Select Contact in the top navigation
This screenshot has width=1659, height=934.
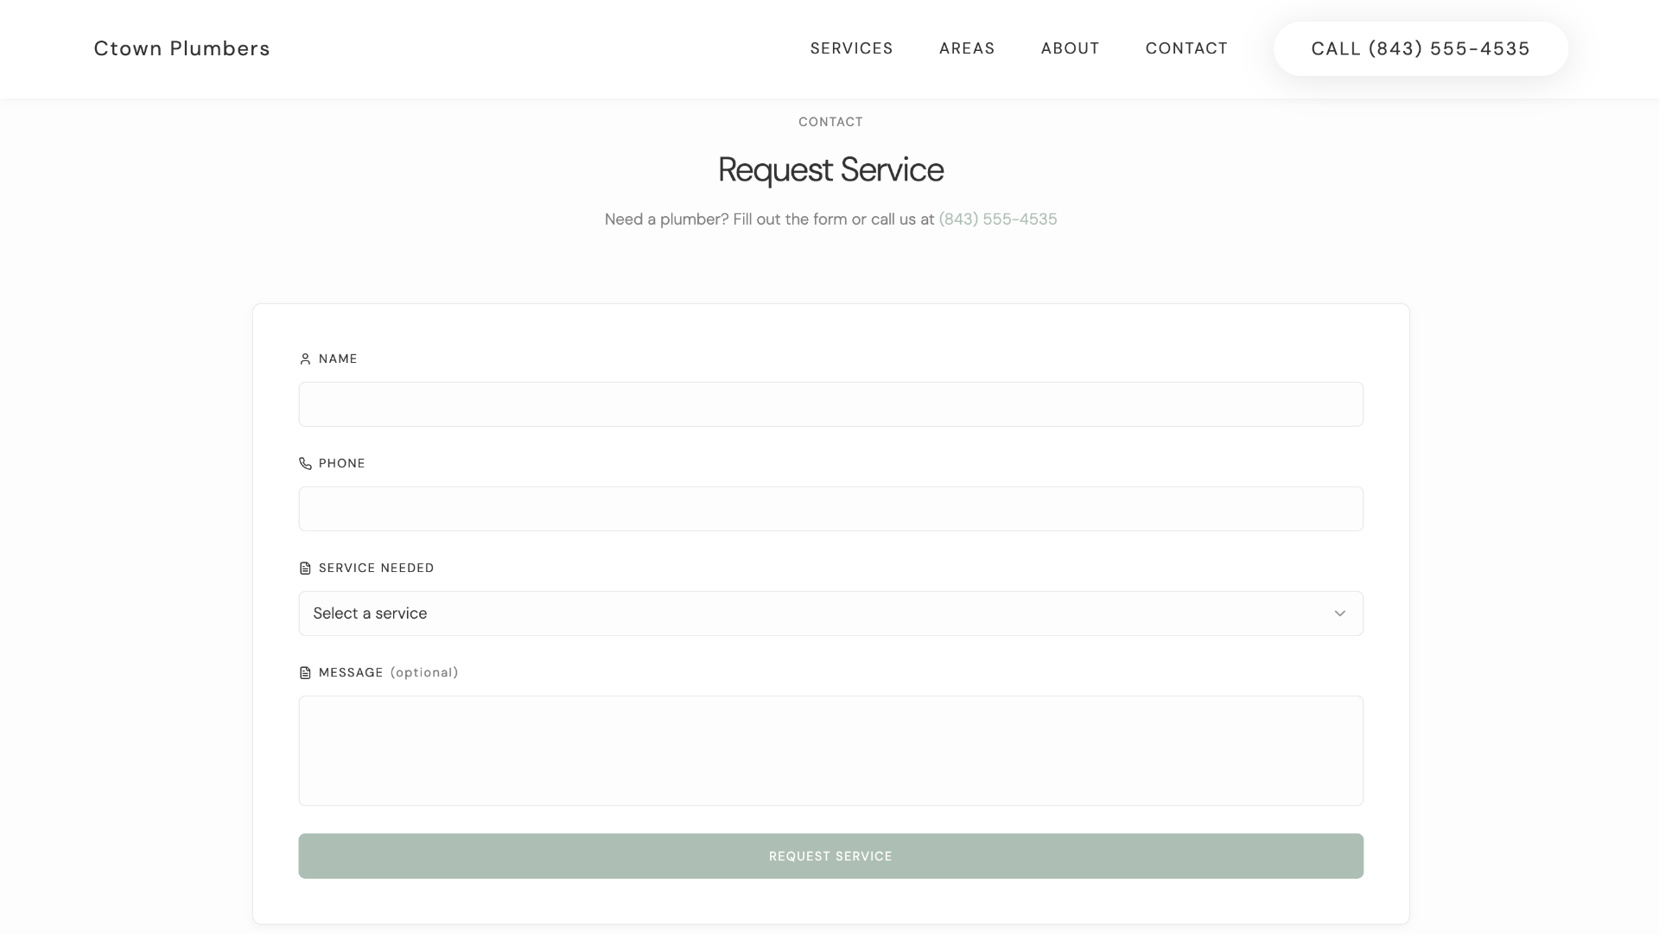pyautogui.click(x=1186, y=48)
